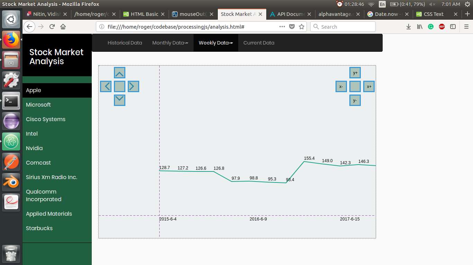Close the Stock Market Analysis tab
The width and height of the screenshot is (473, 265).
pyautogui.click(x=260, y=14)
